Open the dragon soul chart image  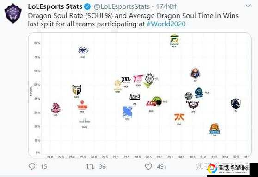(140, 95)
